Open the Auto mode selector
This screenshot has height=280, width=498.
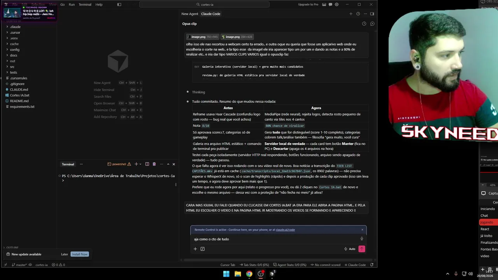349,249
